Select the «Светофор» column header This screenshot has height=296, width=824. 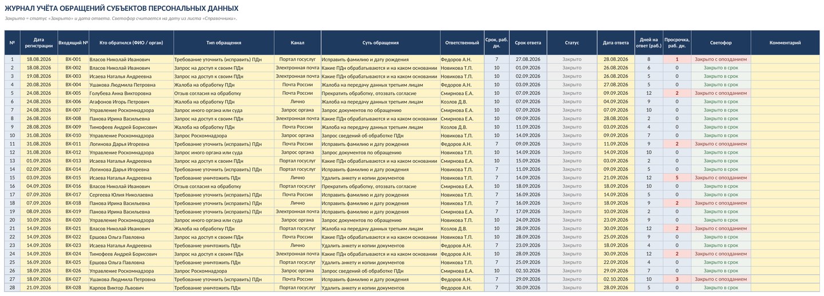tap(720, 43)
